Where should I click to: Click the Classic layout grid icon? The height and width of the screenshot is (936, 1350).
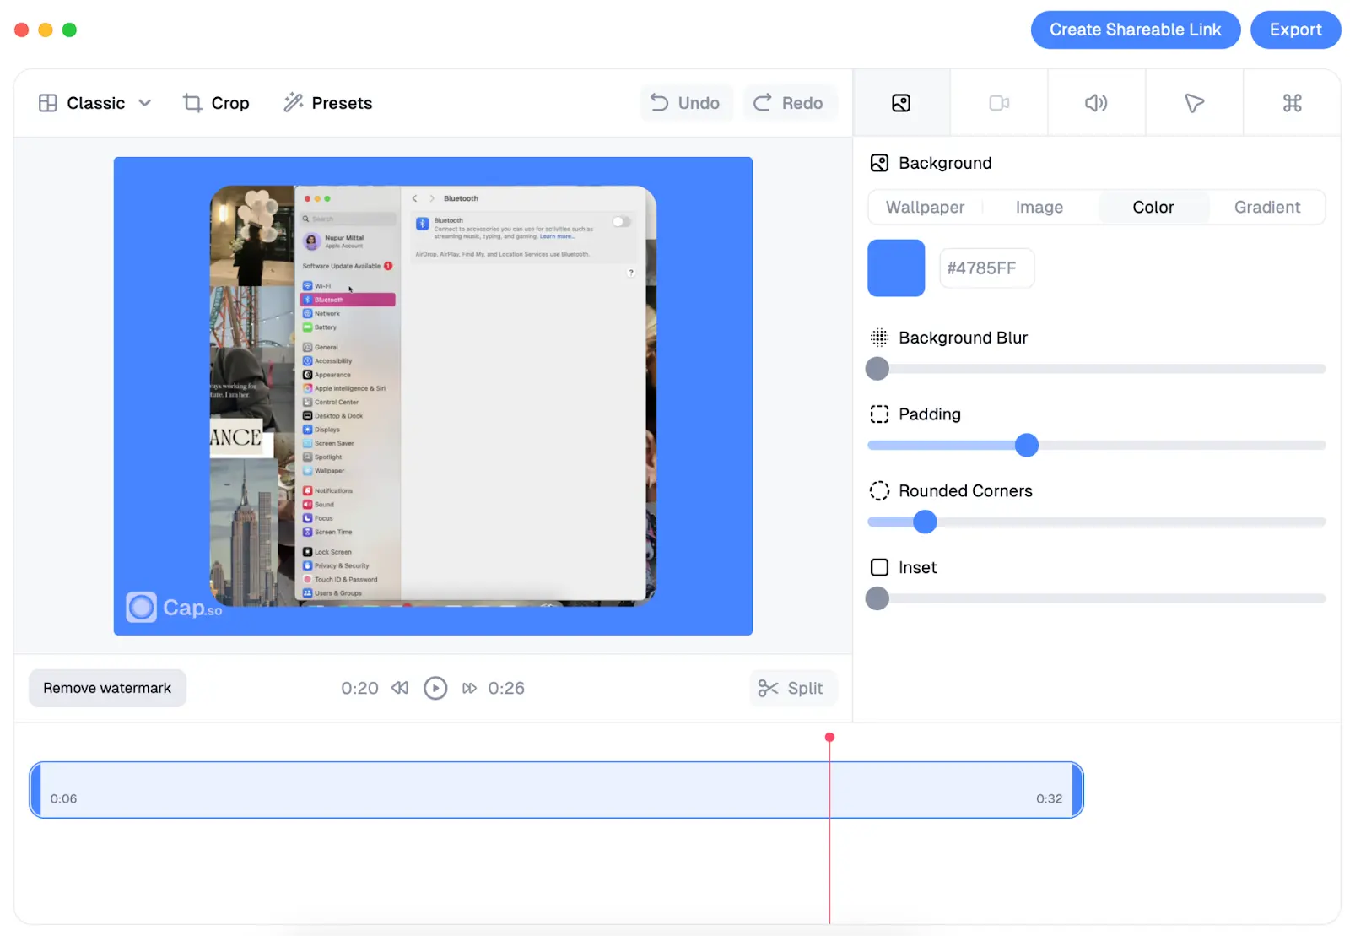tap(48, 103)
